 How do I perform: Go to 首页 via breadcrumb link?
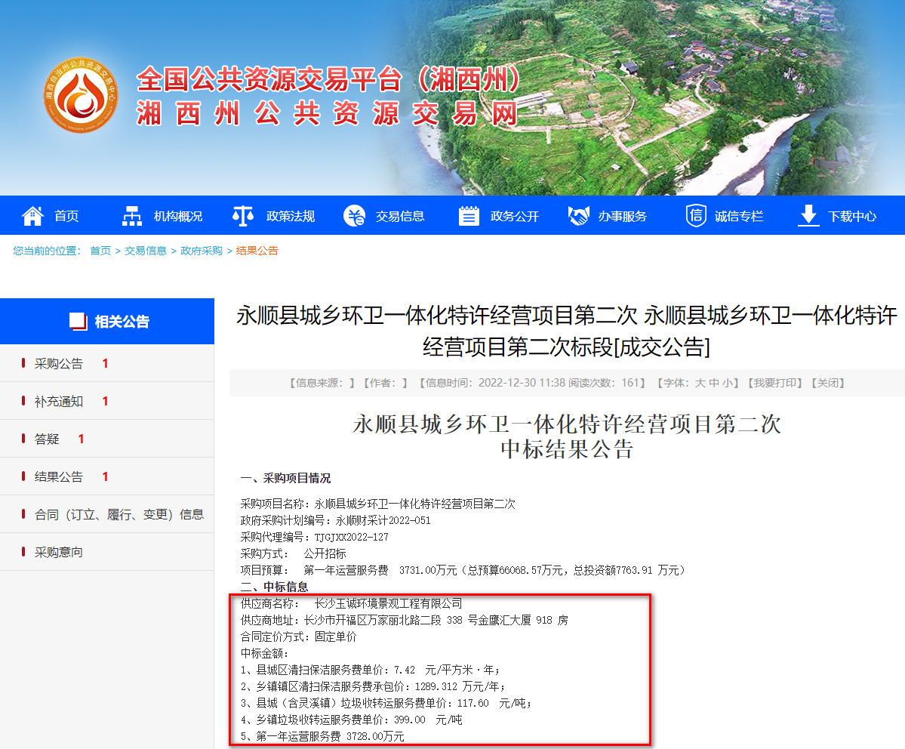100,251
